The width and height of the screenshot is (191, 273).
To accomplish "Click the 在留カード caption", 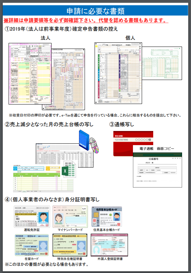I will pyautogui.click(x=32, y=259).
